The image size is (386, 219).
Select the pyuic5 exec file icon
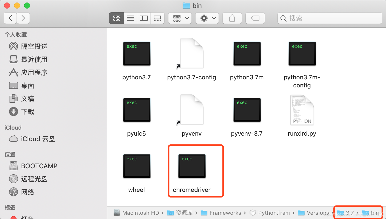tap(137, 110)
